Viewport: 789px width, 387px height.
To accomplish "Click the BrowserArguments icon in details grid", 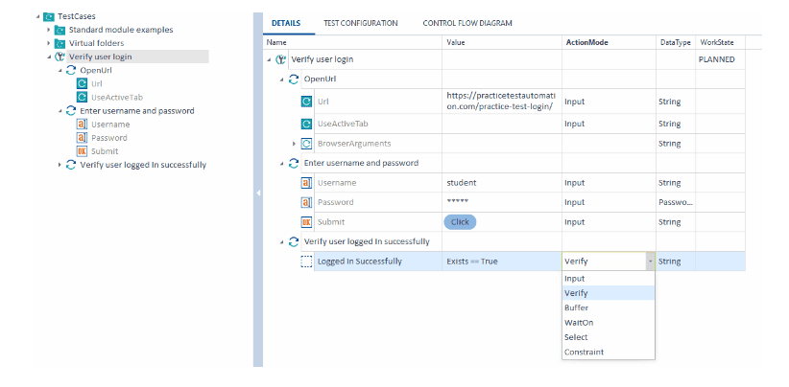I will click(x=306, y=144).
